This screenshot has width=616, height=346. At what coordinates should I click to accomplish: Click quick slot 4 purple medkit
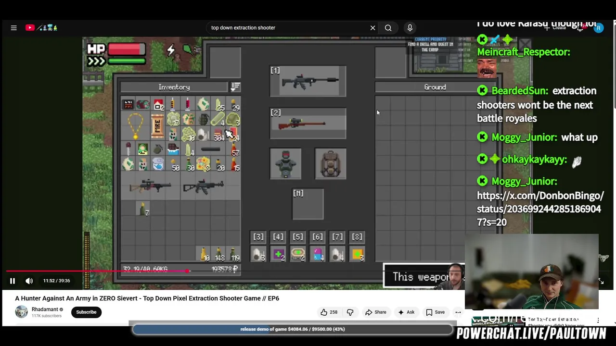coord(278,254)
